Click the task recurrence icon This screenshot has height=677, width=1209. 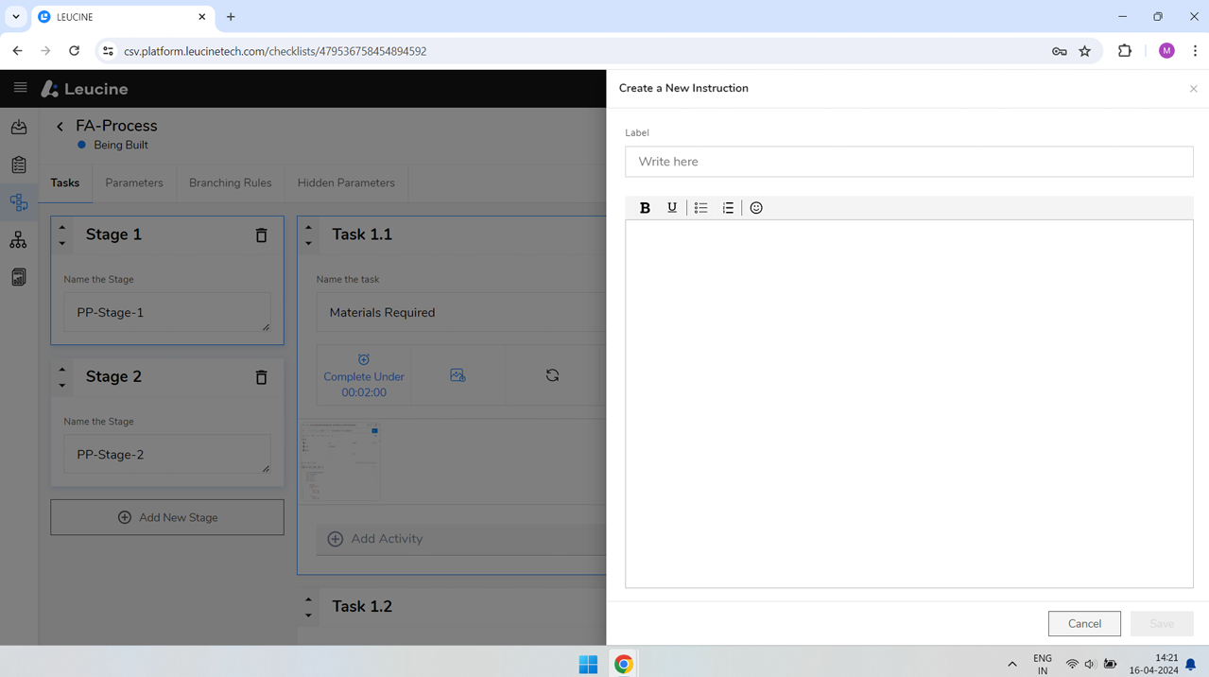pyautogui.click(x=552, y=375)
